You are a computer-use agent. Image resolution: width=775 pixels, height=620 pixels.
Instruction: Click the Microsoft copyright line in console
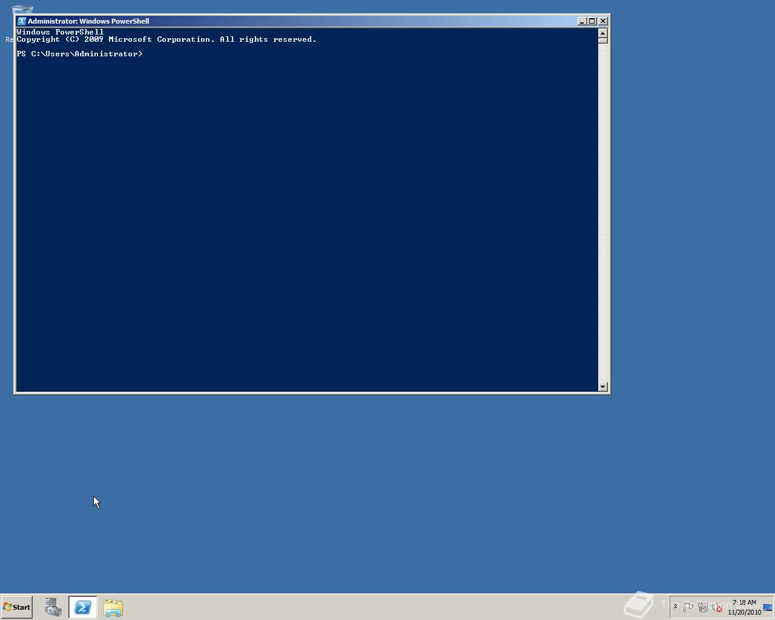tap(167, 39)
